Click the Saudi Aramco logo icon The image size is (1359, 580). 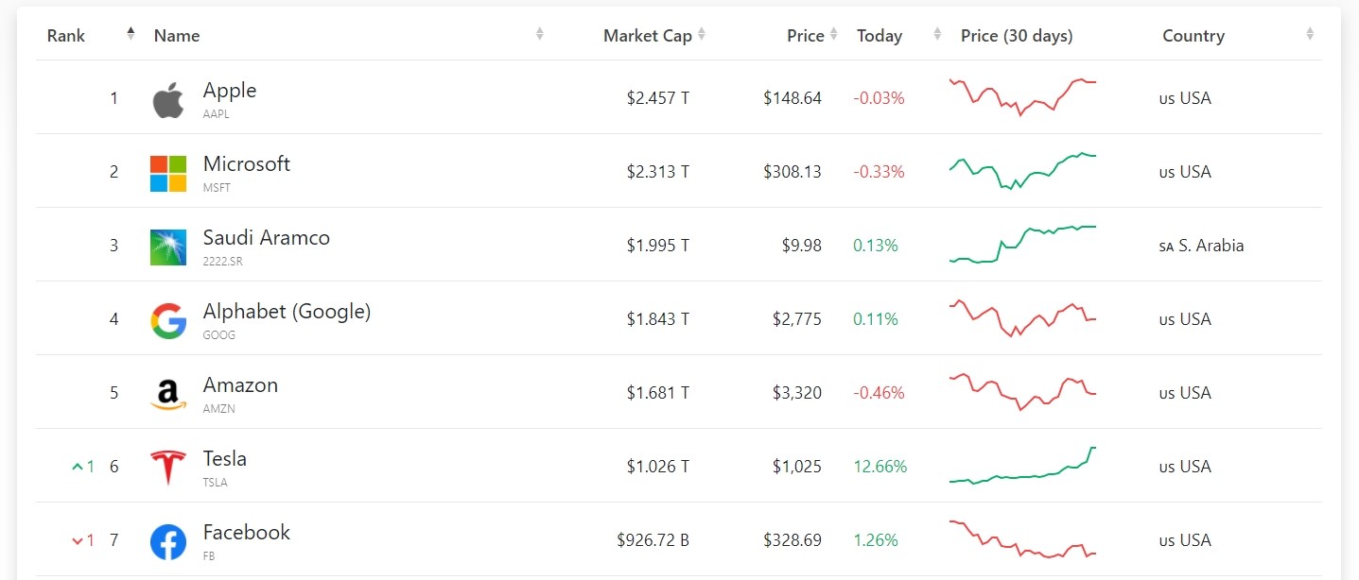pyautogui.click(x=168, y=247)
